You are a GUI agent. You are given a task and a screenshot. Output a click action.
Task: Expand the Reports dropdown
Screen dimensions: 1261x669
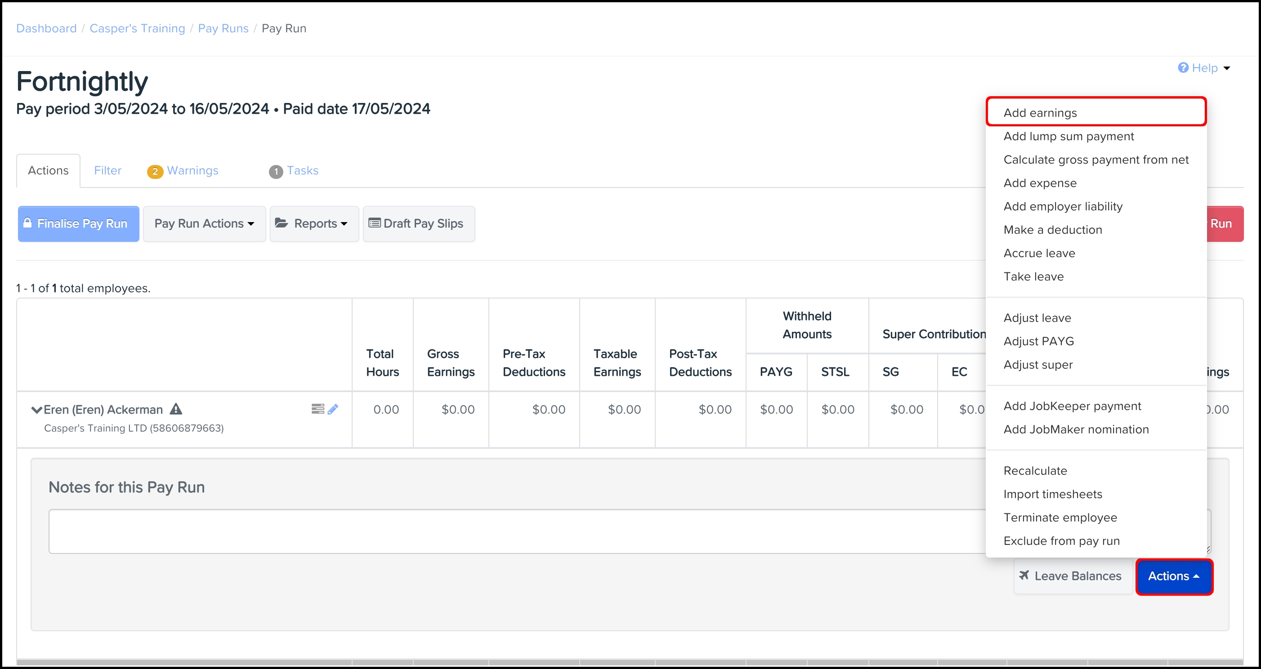point(314,223)
